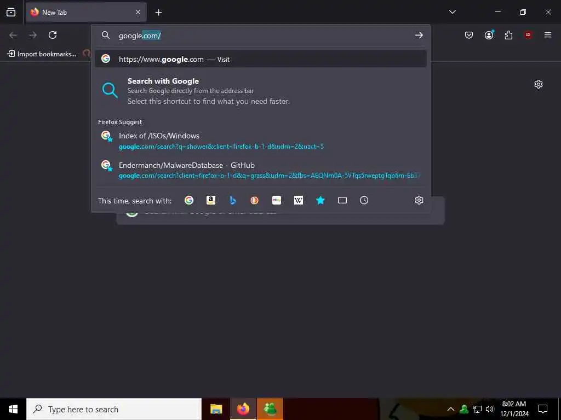Viewport: 561px width, 420px height.
Task: Personalize new tab with page gear icon
Action: (539, 84)
